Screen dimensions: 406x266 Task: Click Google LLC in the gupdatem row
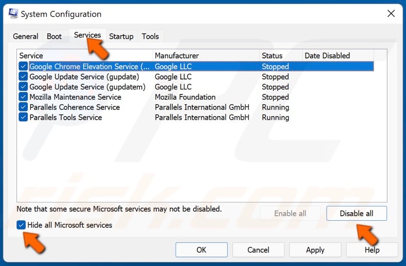[173, 87]
